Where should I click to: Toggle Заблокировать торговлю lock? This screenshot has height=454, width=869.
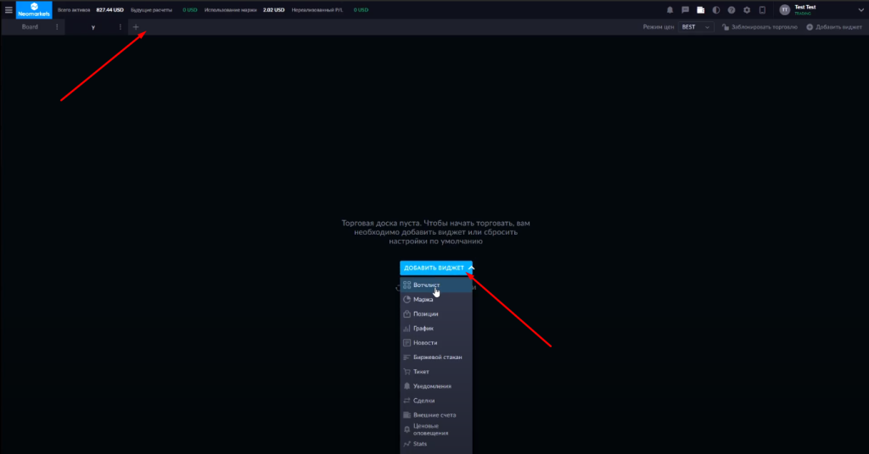(x=760, y=27)
